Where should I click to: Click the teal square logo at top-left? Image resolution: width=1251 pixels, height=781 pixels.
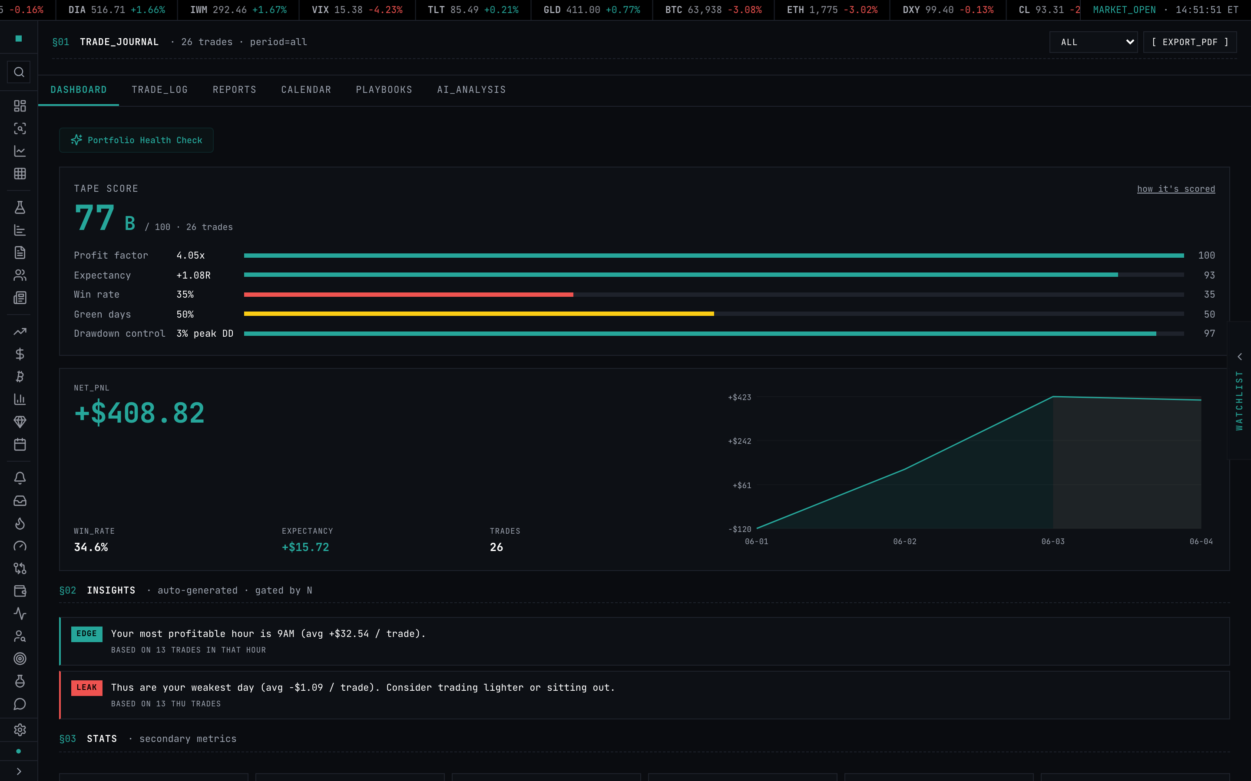(19, 38)
